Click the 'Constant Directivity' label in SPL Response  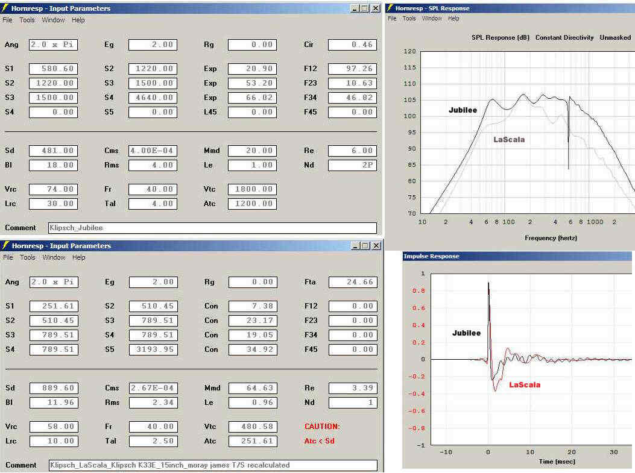(x=564, y=37)
